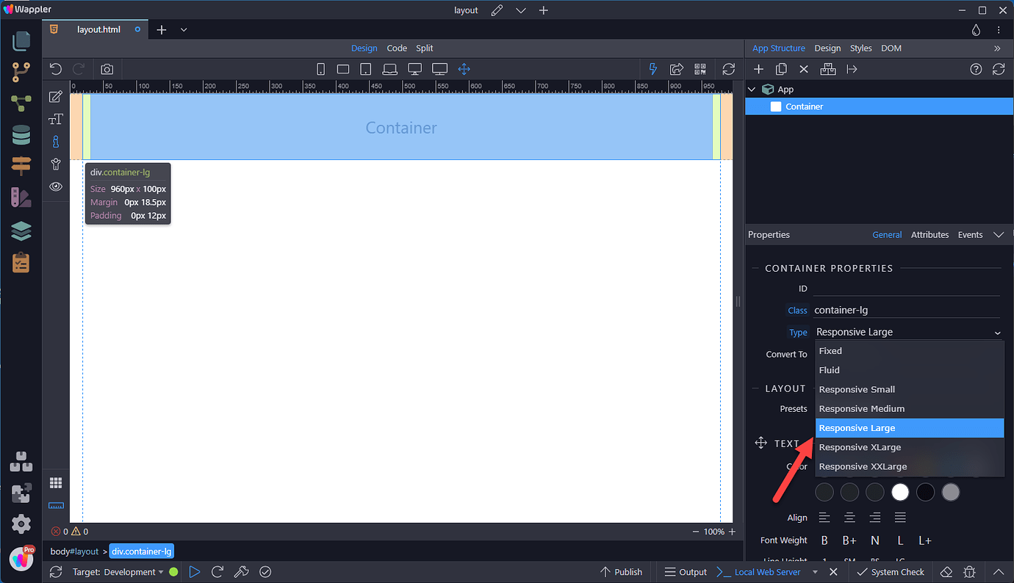The image size is (1014, 583).
Task: Toggle element visibility with the eye icon
Action: click(55, 187)
